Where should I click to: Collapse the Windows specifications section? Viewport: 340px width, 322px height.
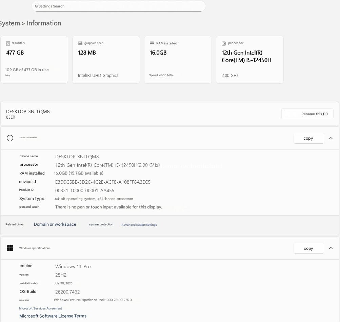point(331,248)
